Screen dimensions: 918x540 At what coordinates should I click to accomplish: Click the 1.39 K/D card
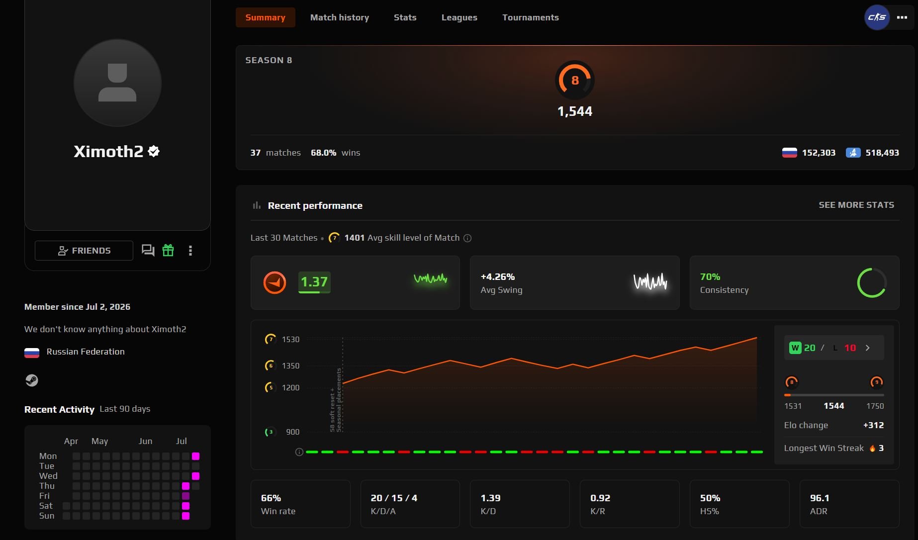click(x=520, y=504)
